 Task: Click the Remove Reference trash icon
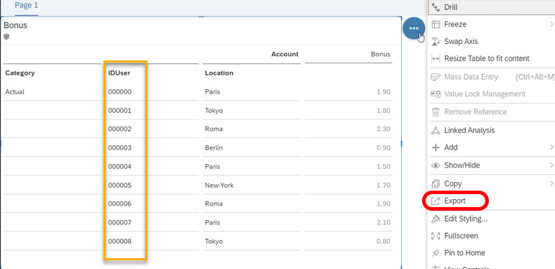point(436,112)
